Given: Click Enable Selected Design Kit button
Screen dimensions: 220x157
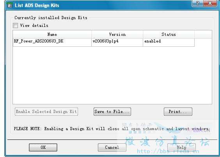Looking at the screenshot, I should pyautogui.click(x=46, y=111).
